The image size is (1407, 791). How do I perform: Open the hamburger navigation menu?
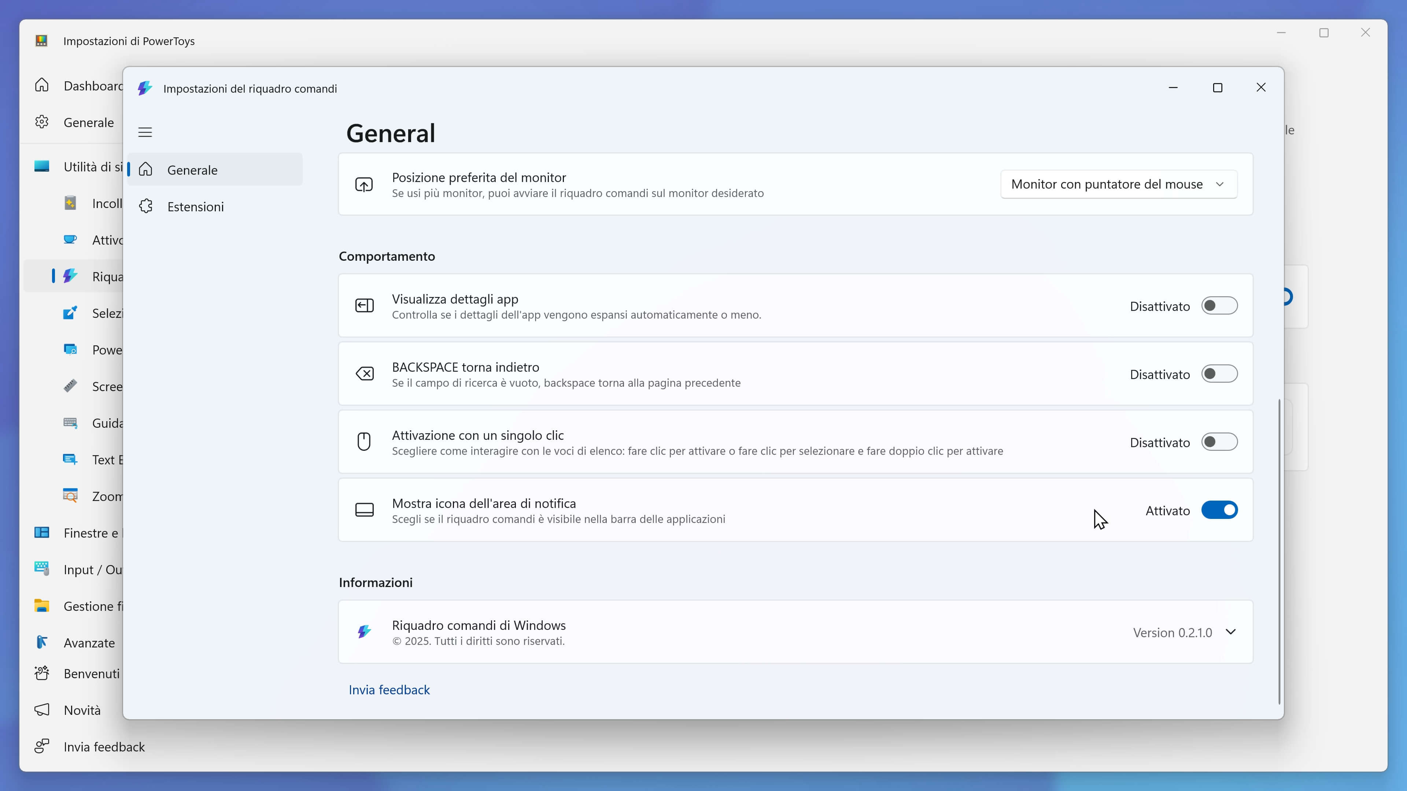pos(145,132)
